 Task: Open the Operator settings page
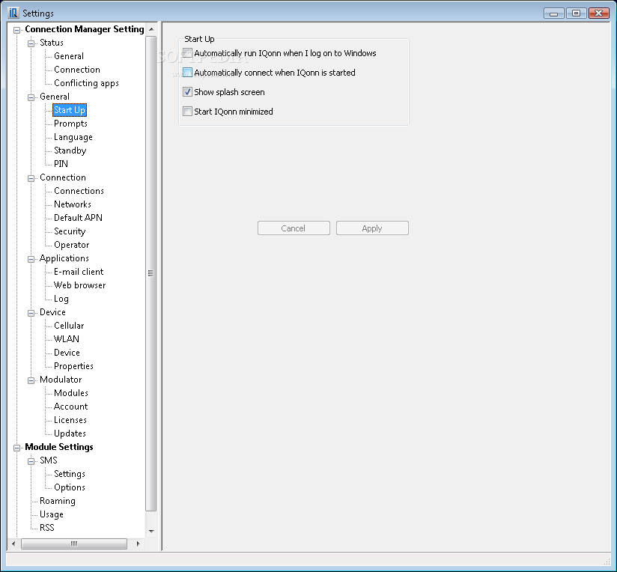tap(72, 245)
